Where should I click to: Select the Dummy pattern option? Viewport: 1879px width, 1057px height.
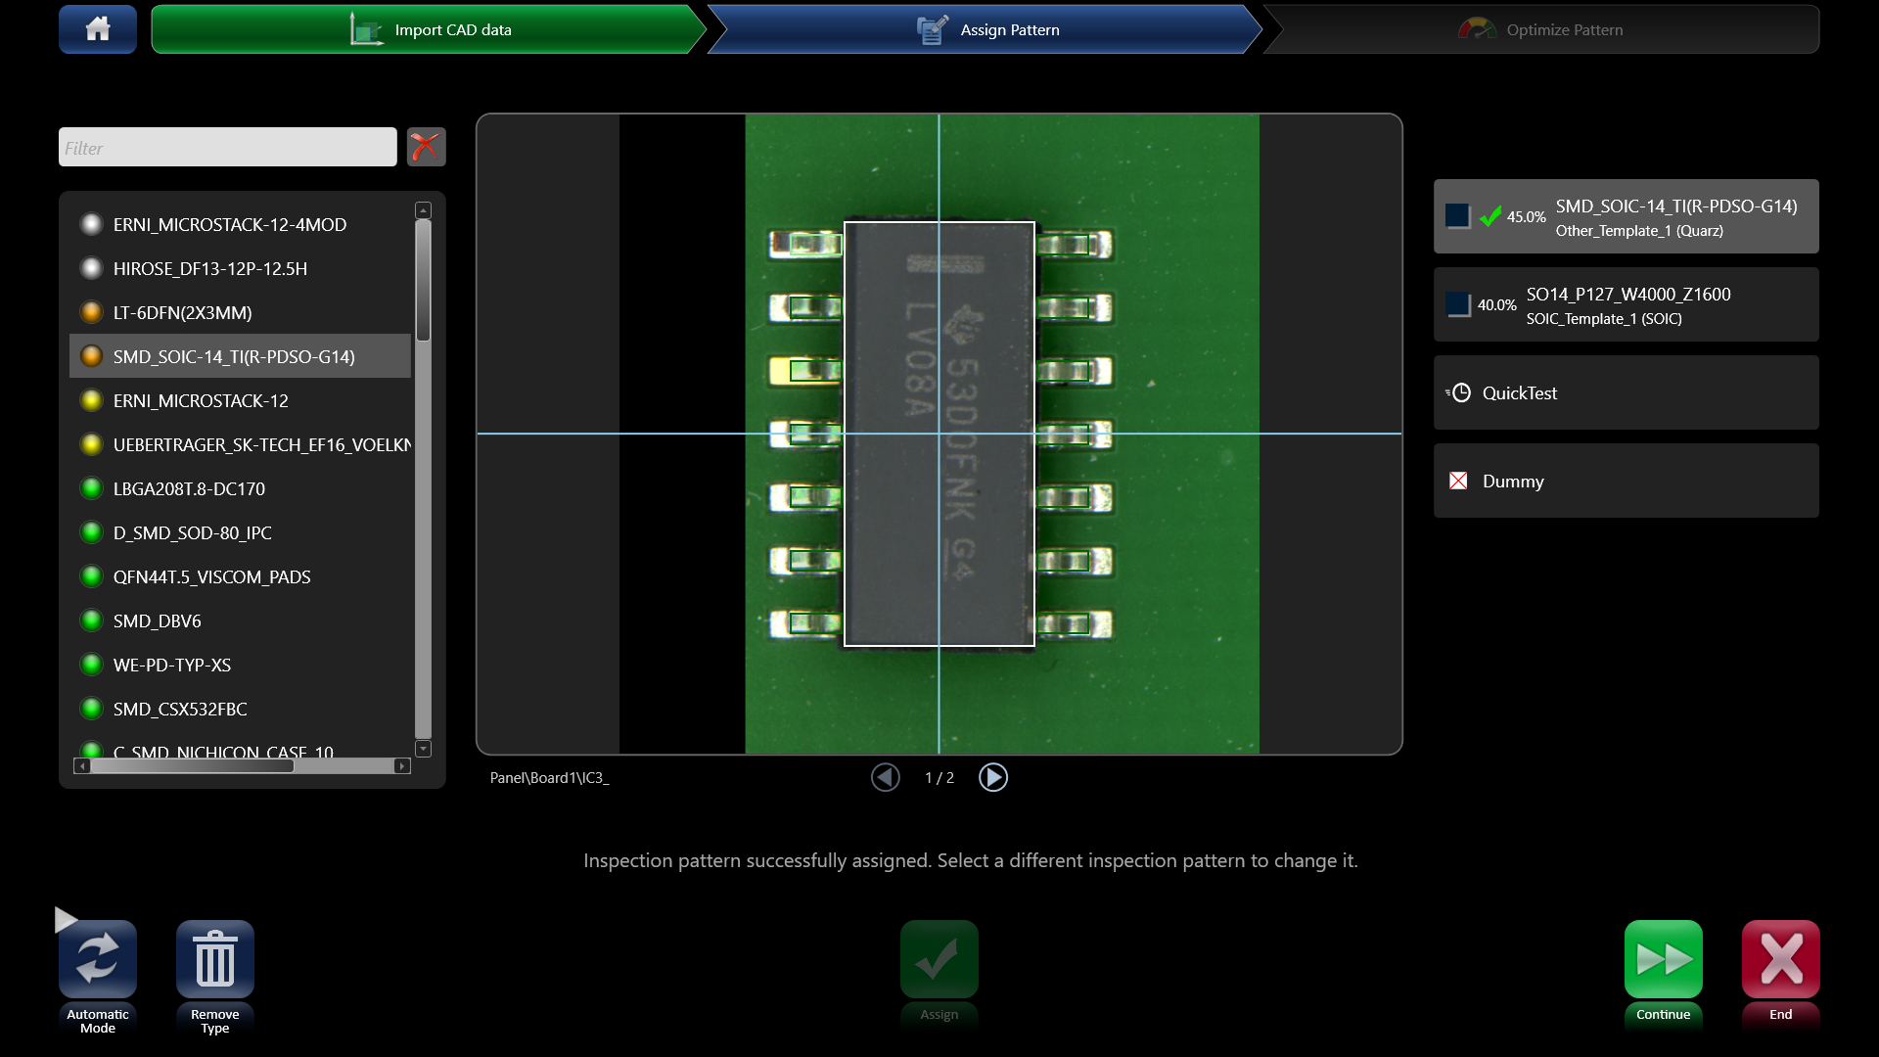click(1625, 481)
